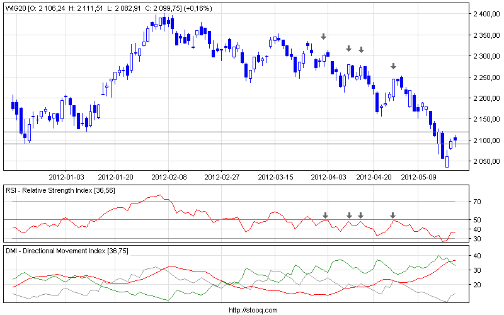Viewport: 504px width, 315px height.
Task: Click the 40 label on DMI axis
Action: pyautogui.click(x=478, y=256)
